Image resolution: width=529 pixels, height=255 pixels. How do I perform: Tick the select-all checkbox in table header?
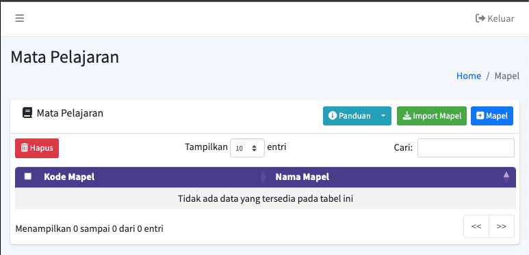click(28, 177)
